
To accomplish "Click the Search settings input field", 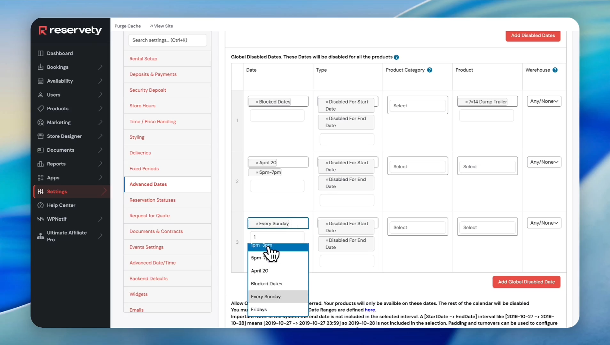I will (168, 40).
